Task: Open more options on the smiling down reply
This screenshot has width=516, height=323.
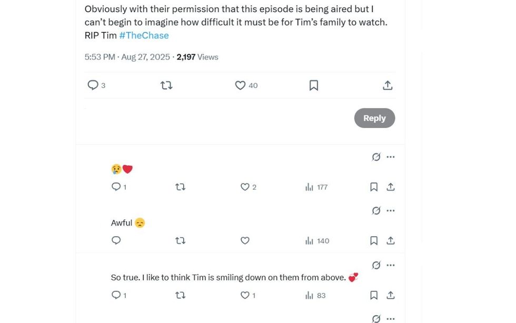Action: [391, 265]
